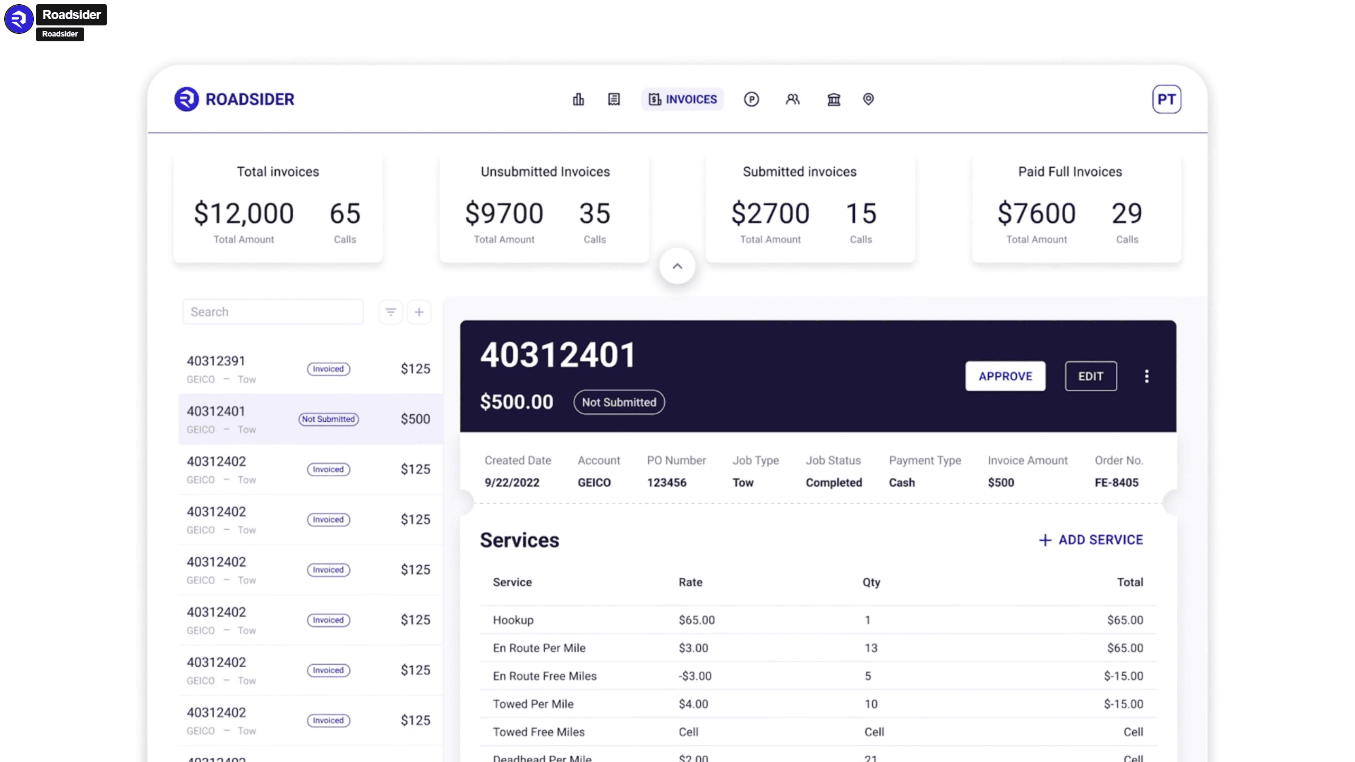Click the Add Service link
Viewport: 1355px width, 762px height.
[x=1090, y=540]
